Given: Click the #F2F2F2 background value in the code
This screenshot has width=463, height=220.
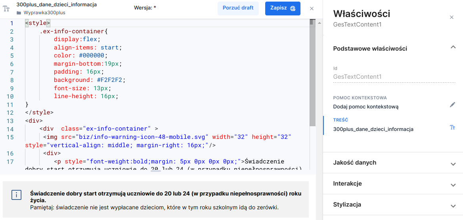Looking at the screenshot, I should point(111,80).
